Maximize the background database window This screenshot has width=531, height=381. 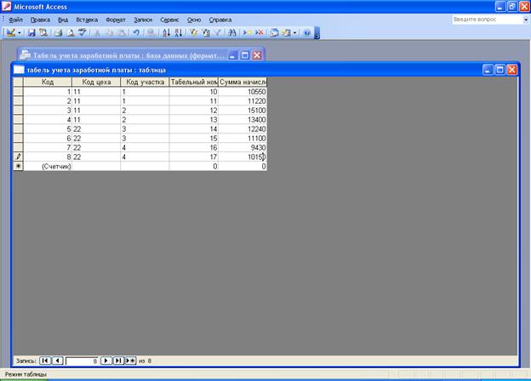pos(244,55)
